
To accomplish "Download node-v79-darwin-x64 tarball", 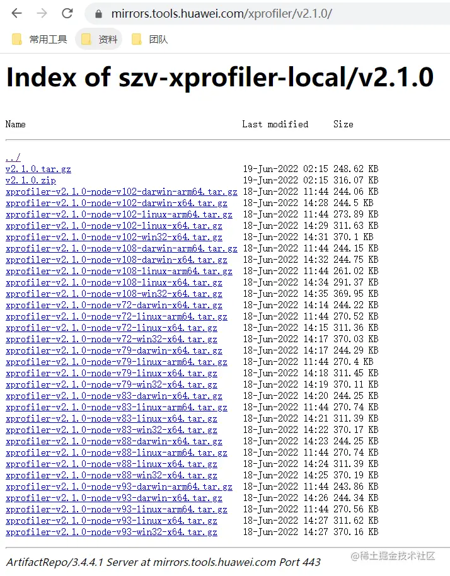I will click(x=114, y=351).
